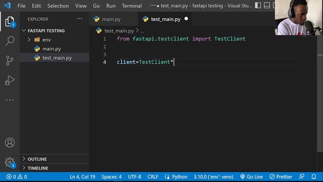Image resolution: width=323 pixels, height=182 pixels.
Task: Open the Edit menu
Action: coord(36,6)
